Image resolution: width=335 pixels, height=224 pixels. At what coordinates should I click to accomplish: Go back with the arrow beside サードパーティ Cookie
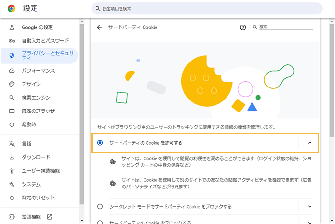point(99,27)
